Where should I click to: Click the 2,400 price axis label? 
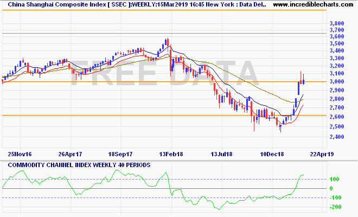336,137
